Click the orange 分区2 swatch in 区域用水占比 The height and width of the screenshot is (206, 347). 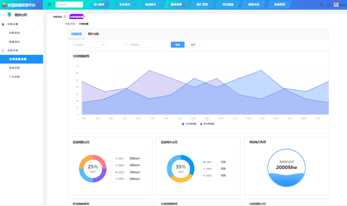204,169
